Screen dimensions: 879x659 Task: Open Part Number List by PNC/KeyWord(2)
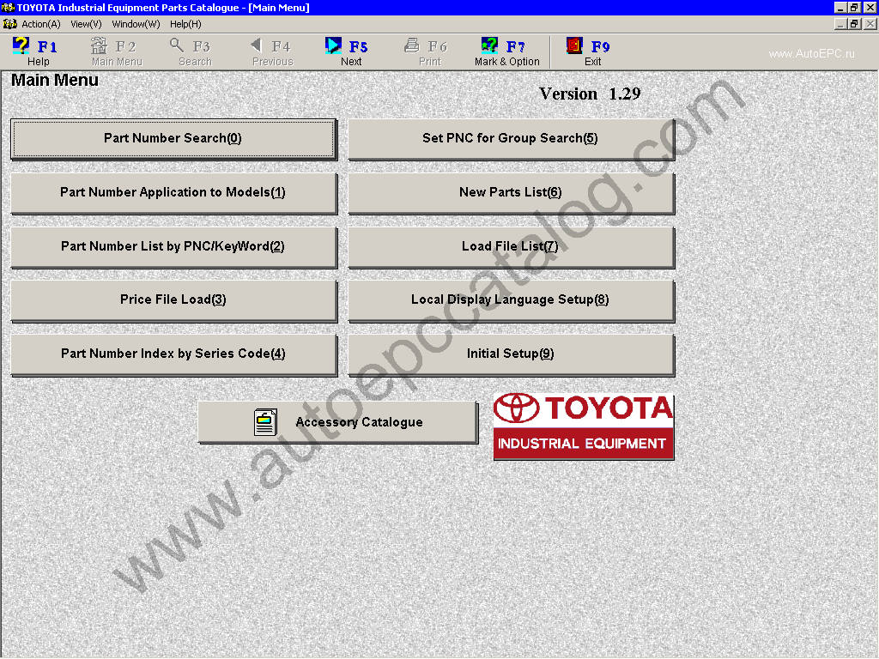[173, 246]
